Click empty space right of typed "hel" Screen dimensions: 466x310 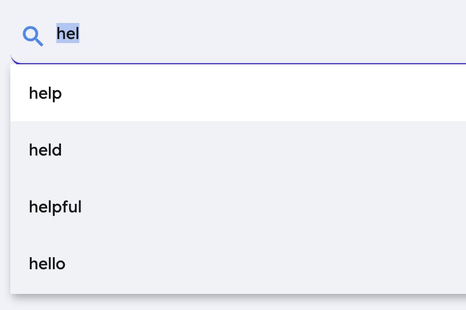pyautogui.click(x=268, y=33)
